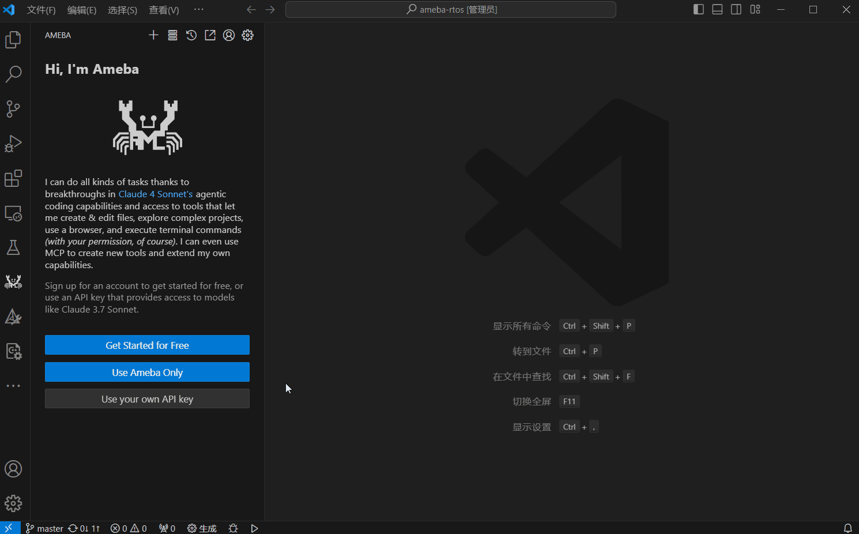Open the 选择(S) menu

(122, 10)
